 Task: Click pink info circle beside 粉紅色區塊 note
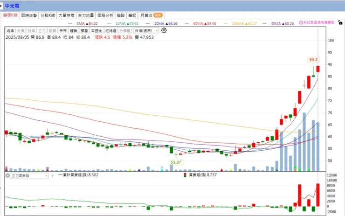point(301,22)
